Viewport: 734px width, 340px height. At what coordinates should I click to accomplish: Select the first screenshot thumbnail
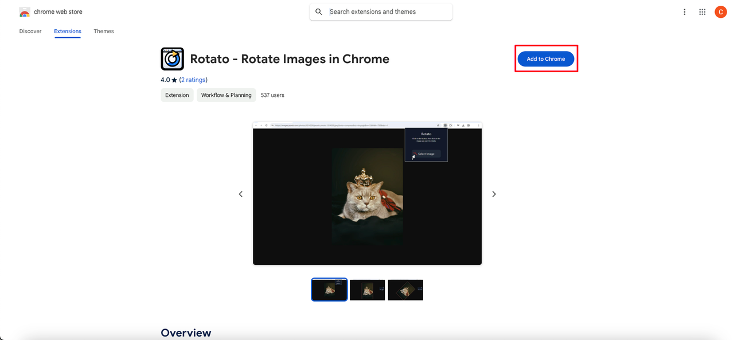(x=329, y=290)
